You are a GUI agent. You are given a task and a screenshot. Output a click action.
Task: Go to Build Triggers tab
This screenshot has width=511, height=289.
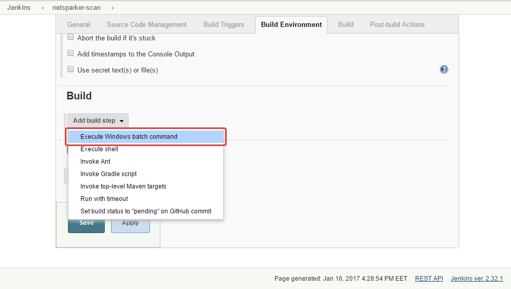(x=224, y=24)
